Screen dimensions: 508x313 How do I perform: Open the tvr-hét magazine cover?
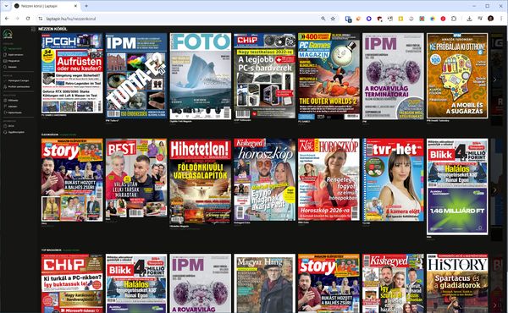[393, 180]
